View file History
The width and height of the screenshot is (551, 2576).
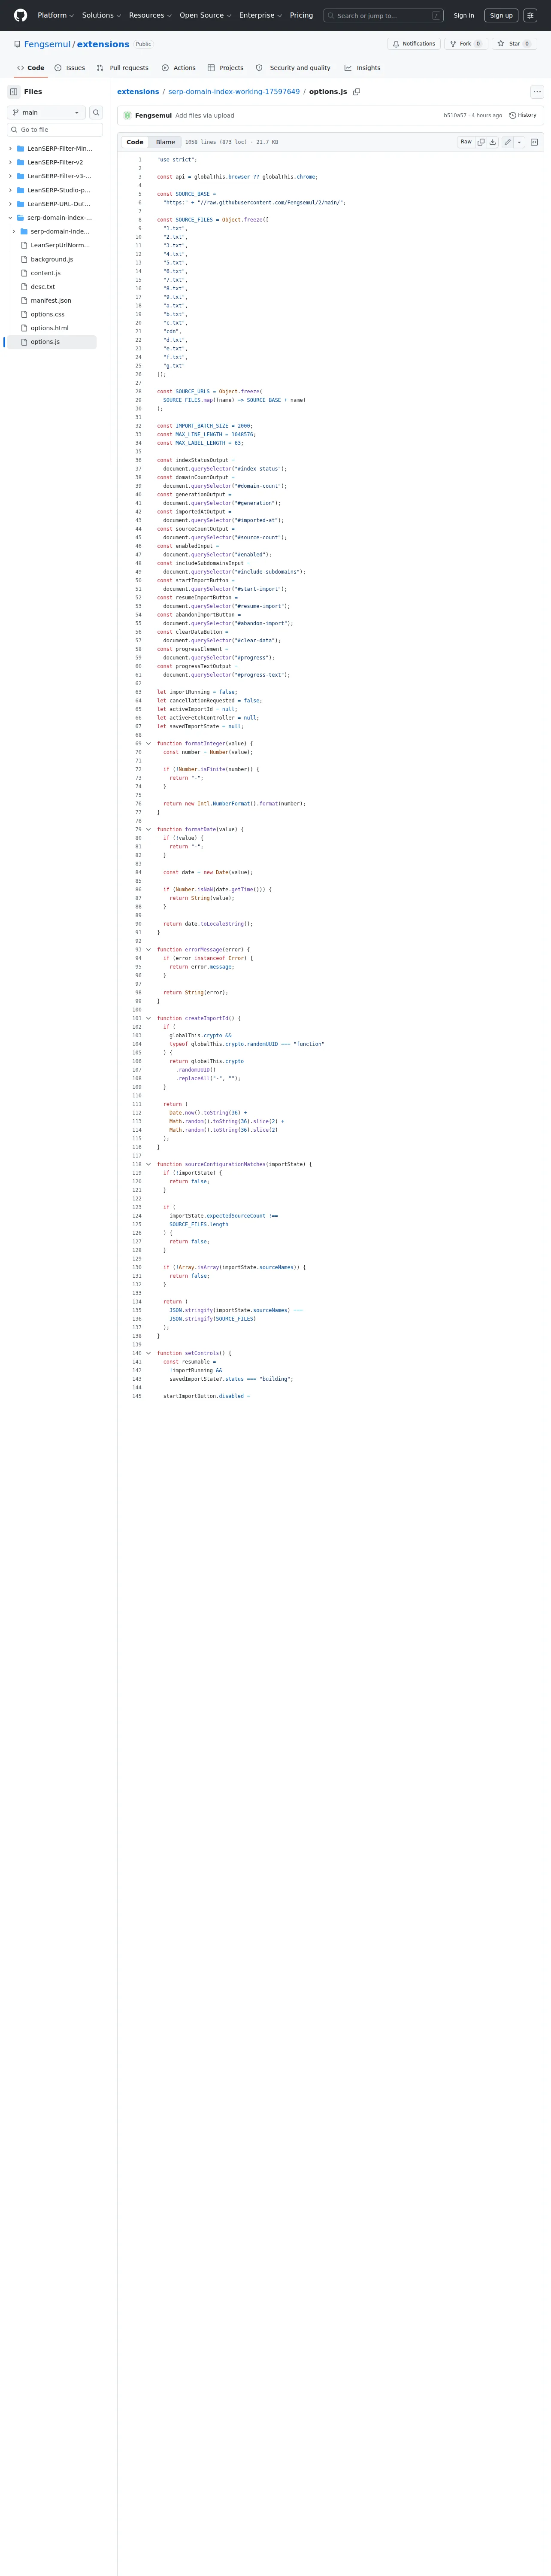tap(523, 115)
